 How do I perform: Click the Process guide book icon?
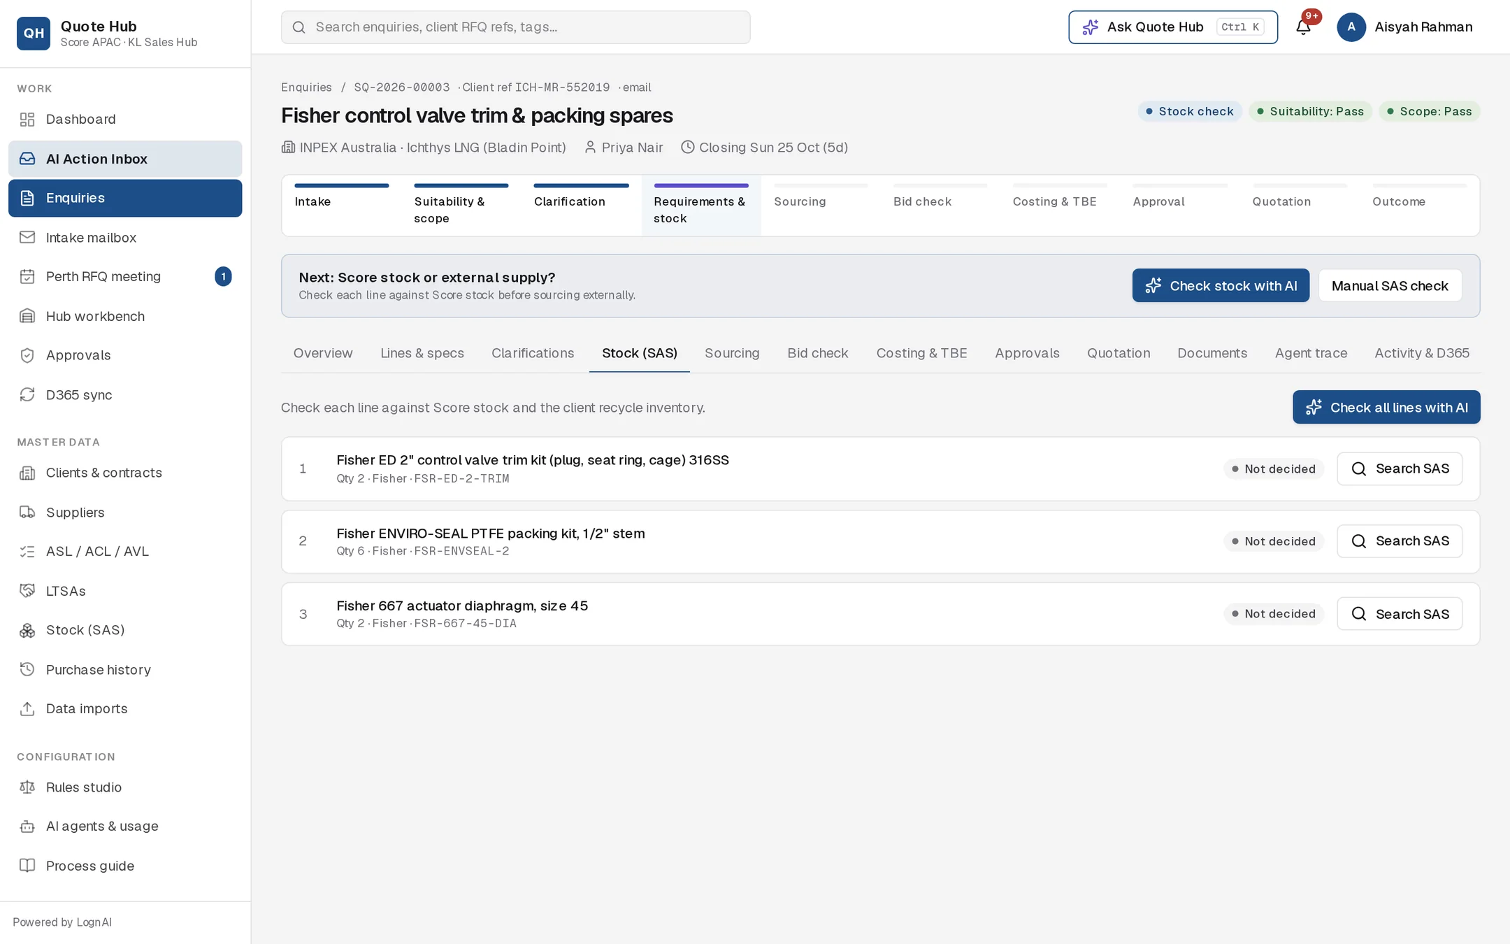(27, 866)
